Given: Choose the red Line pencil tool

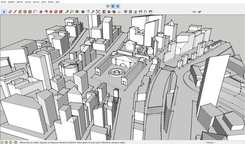Looking at the screenshot, I should (x=15, y=12).
